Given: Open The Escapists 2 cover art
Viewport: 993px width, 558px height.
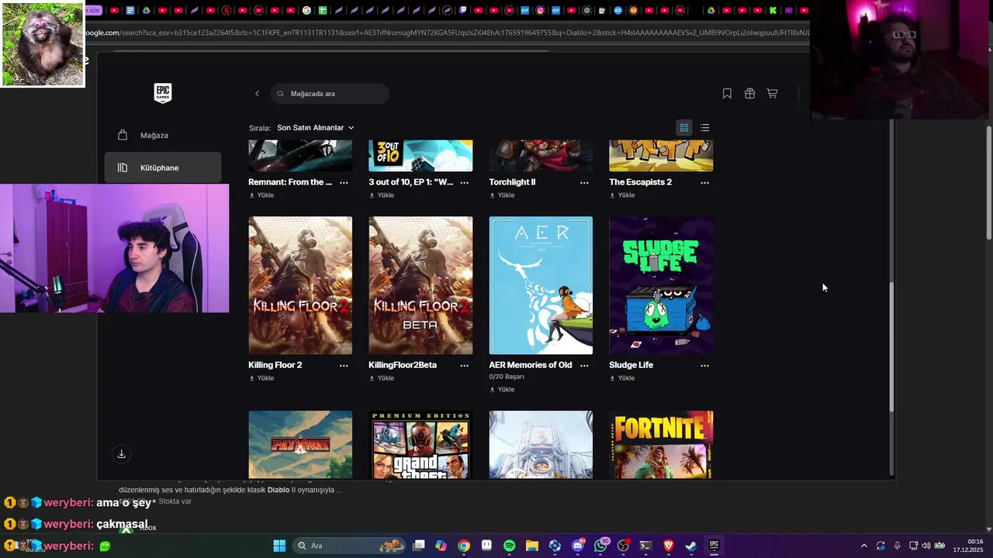Looking at the screenshot, I should tap(661, 156).
